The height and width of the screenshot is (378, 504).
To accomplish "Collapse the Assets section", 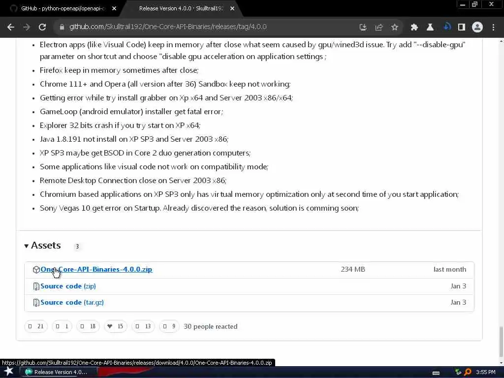I will [42, 246].
